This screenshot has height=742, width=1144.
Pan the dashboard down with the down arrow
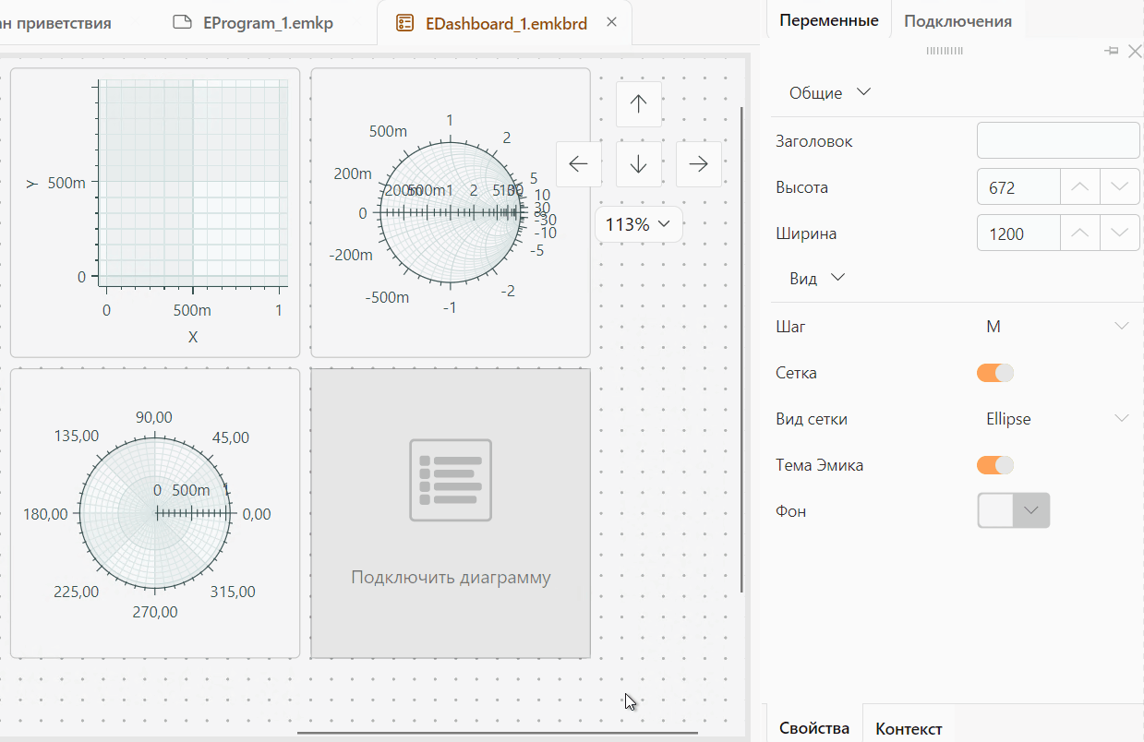[x=638, y=164]
